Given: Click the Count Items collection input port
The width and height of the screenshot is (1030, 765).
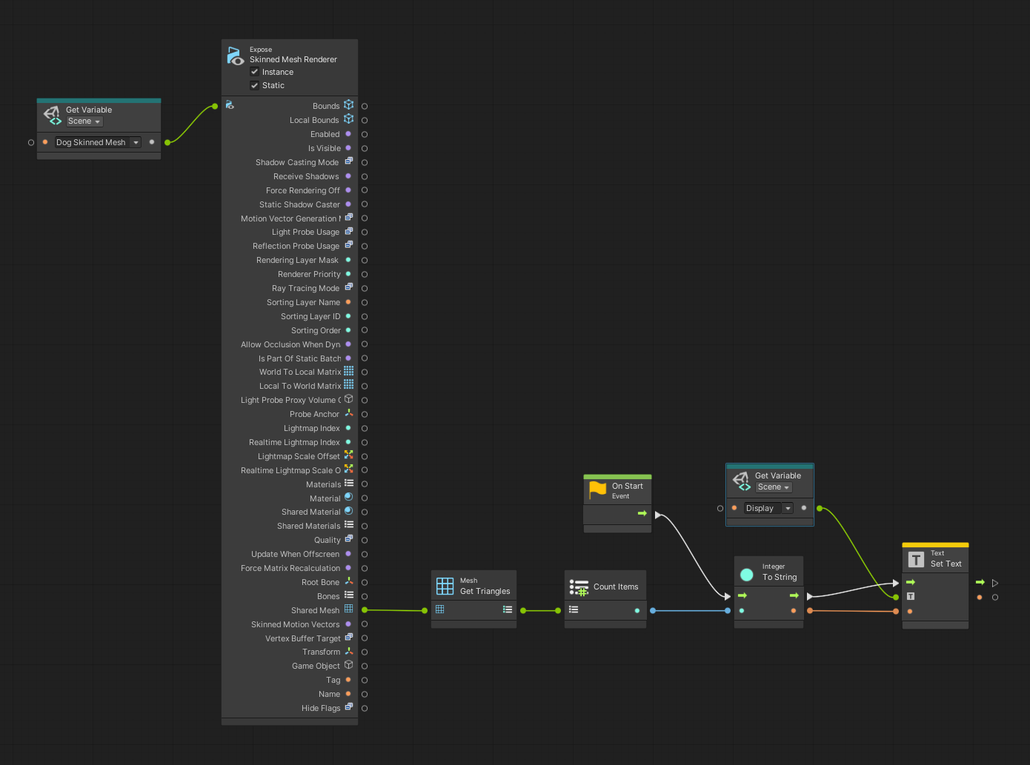Looking at the screenshot, I should click(x=558, y=611).
